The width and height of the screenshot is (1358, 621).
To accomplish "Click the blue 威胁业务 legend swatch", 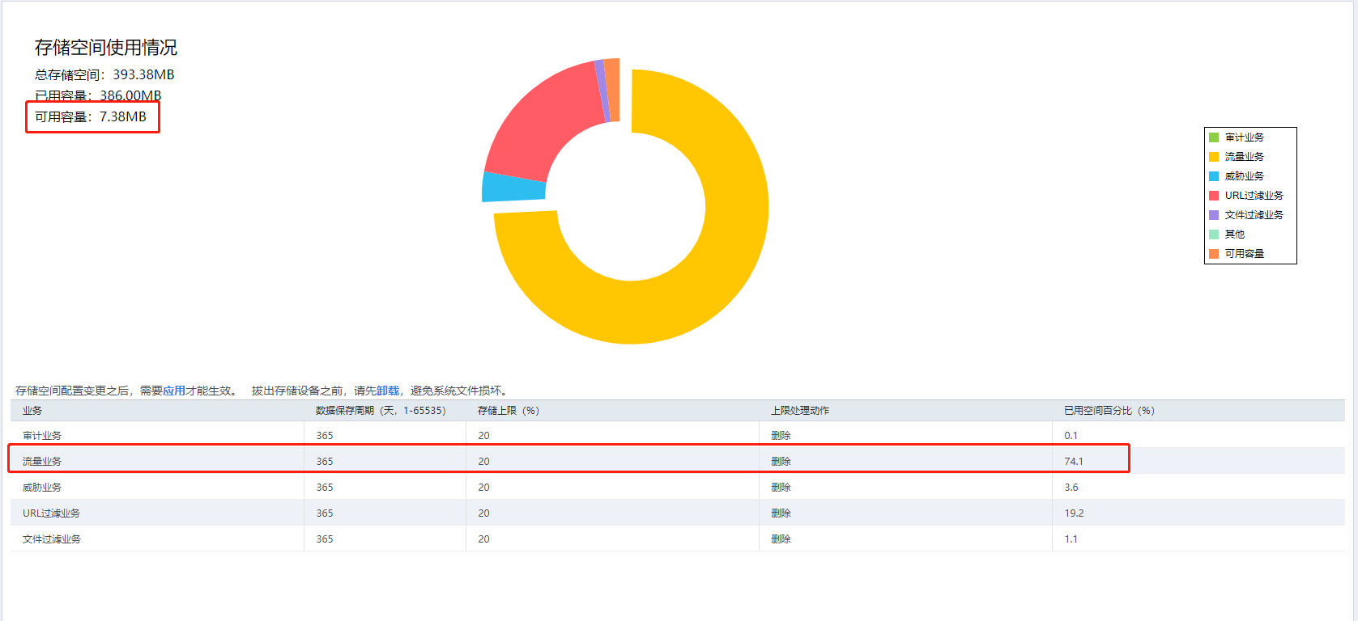I will pos(1214,176).
